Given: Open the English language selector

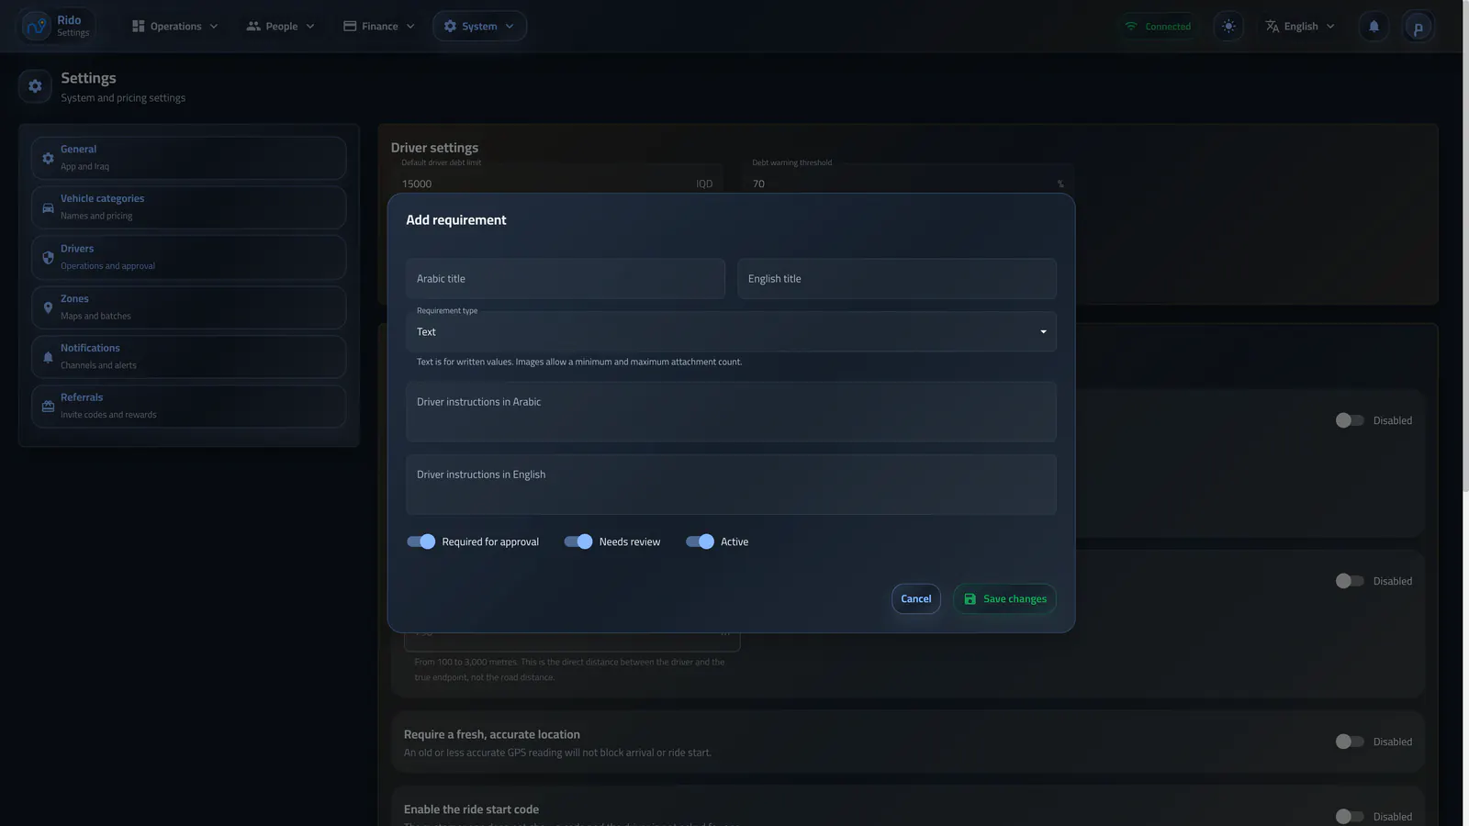Looking at the screenshot, I should [x=1300, y=27].
